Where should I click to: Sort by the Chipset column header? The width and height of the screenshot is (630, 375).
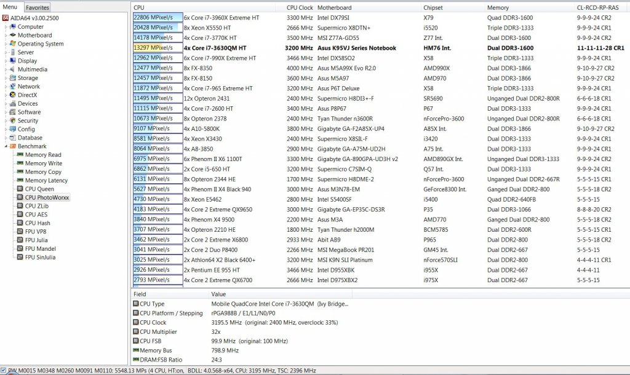pos(453,7)
